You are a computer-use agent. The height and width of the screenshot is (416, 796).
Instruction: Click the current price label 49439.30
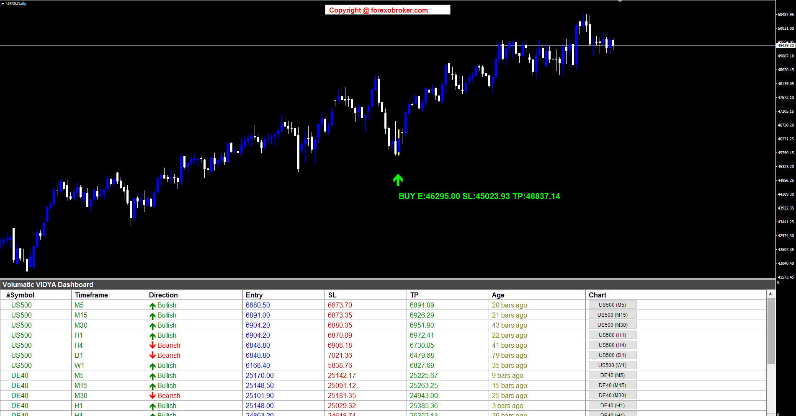pyautogui.click(x=786, y=45)
